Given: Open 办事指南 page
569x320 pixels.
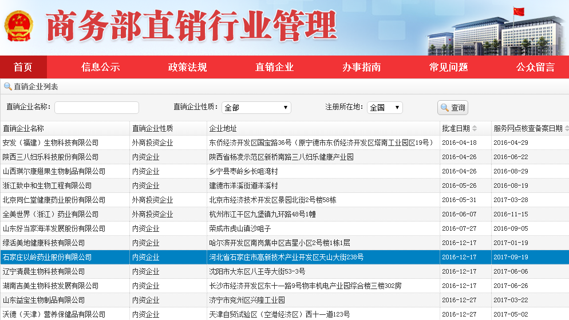Looking at the screenshot, I should coord(361,67).
